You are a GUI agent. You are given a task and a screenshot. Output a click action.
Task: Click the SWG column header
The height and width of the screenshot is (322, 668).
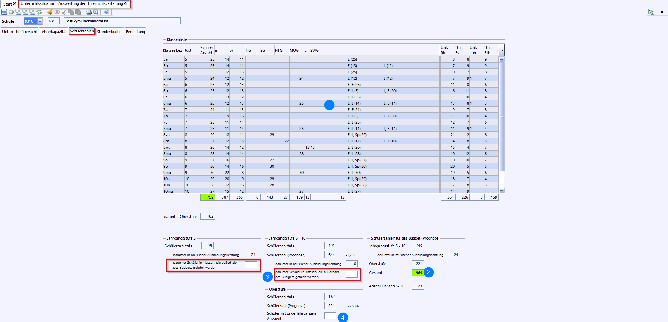[x=328, y=50]
